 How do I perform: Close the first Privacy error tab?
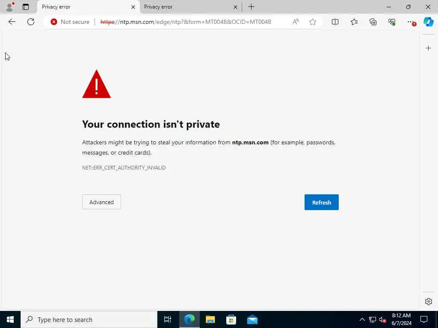pyautogui.click(x=133, y=7)
